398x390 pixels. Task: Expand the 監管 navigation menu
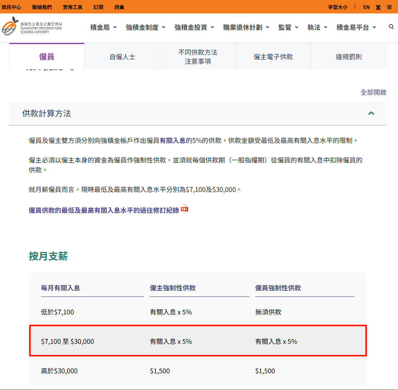[x=288, y=27]
